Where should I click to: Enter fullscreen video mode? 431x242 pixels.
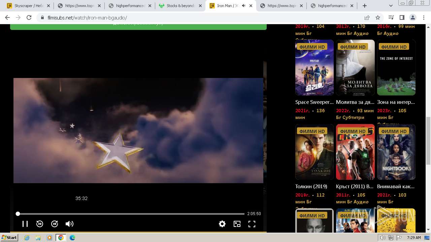(x=252, y=224)
